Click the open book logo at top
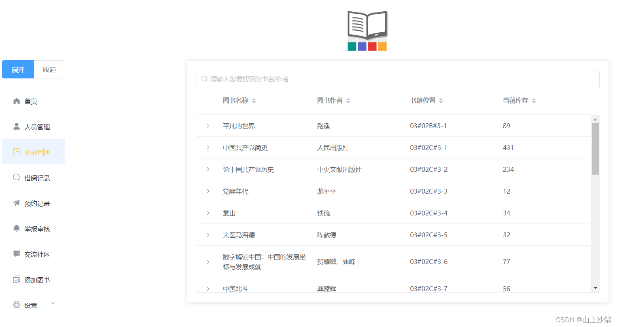This screenshot has width=617, height=327. coord(367,25)
